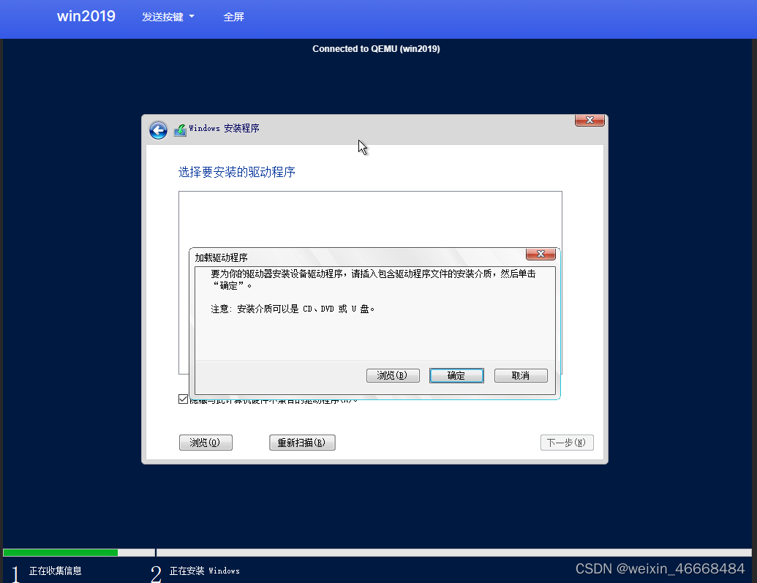The image size is (757, 583).
Task: Click the 浏览(O) button
Action: coord(206,443)
